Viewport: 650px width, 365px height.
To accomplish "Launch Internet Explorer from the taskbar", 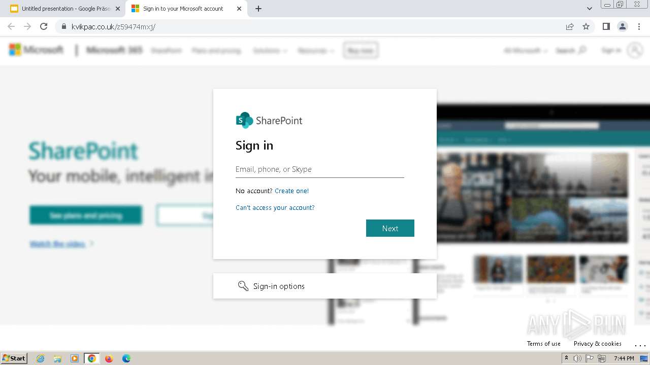I will (x=41, y=358).
